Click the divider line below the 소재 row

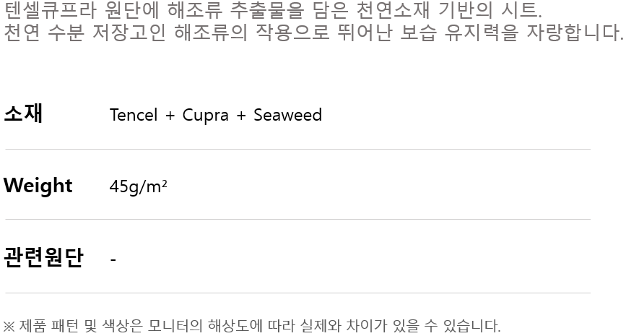pyautogui.click(x=297, y=150)
